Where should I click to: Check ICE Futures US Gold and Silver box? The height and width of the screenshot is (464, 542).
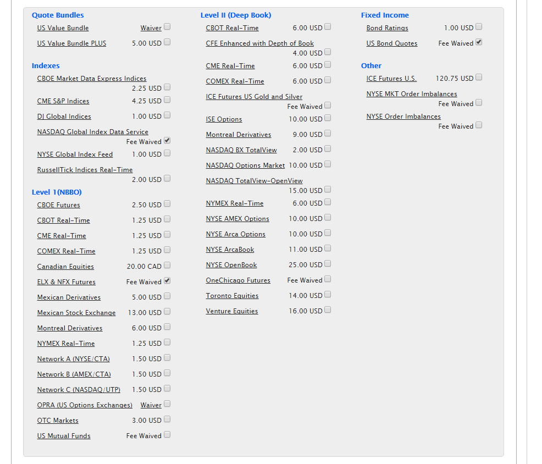click(328, 106)
